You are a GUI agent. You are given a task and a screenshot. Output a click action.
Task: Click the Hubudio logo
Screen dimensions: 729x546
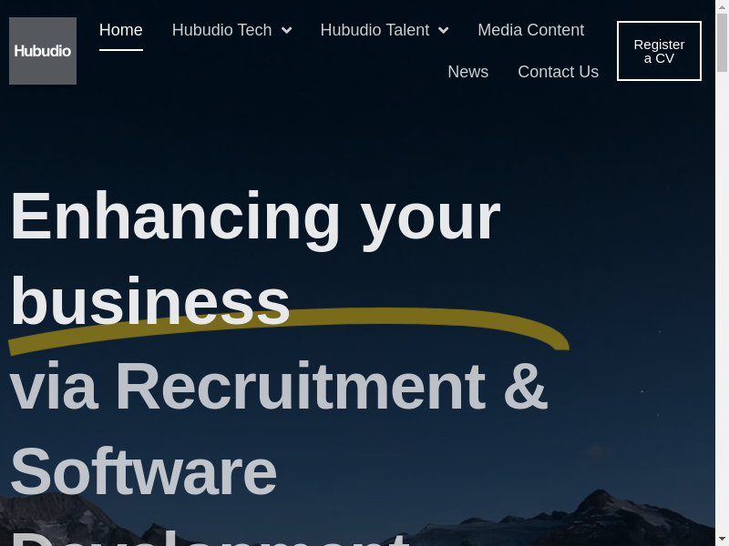point(43,51)
